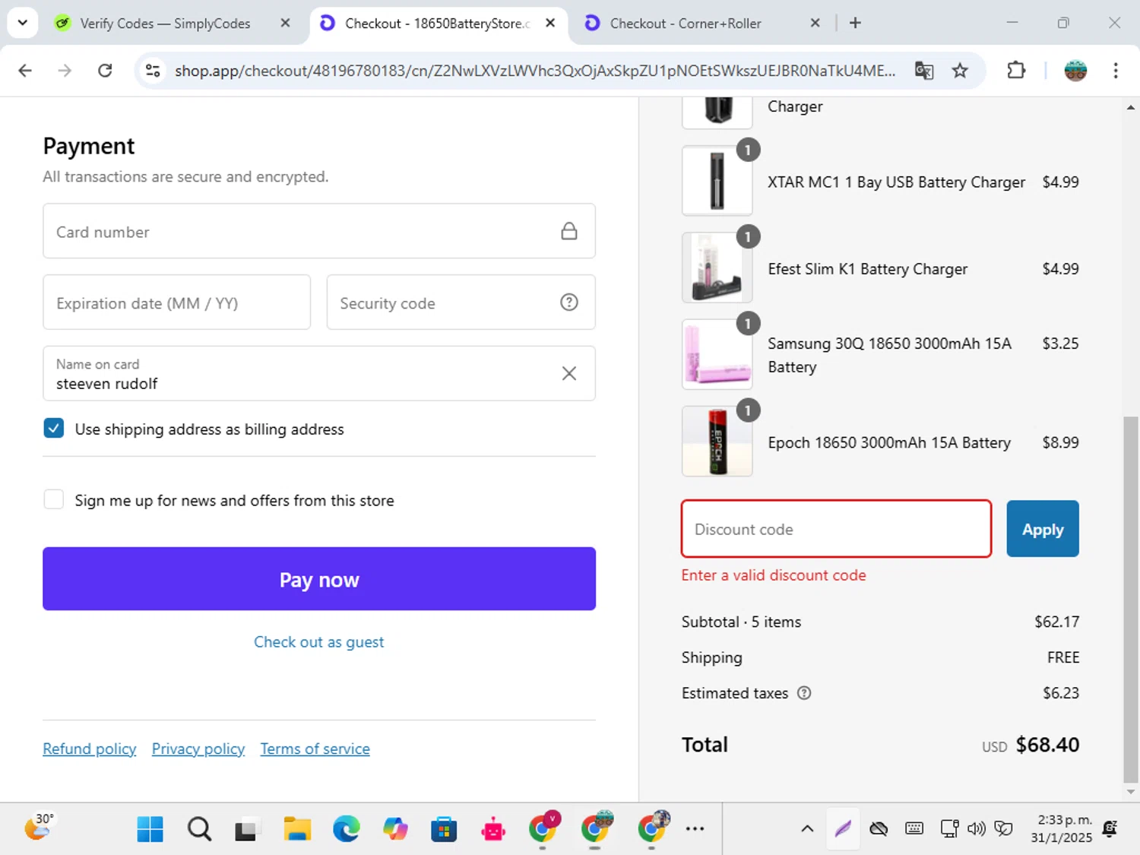Close the Verify Codes tab
Screen dimensions: 1140x855
pyautogui.click(x=285, y=23)
